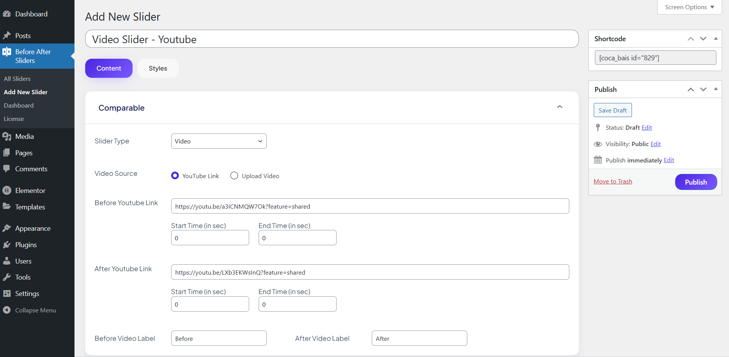Move Shortcode box down arrow

point(703,39)
